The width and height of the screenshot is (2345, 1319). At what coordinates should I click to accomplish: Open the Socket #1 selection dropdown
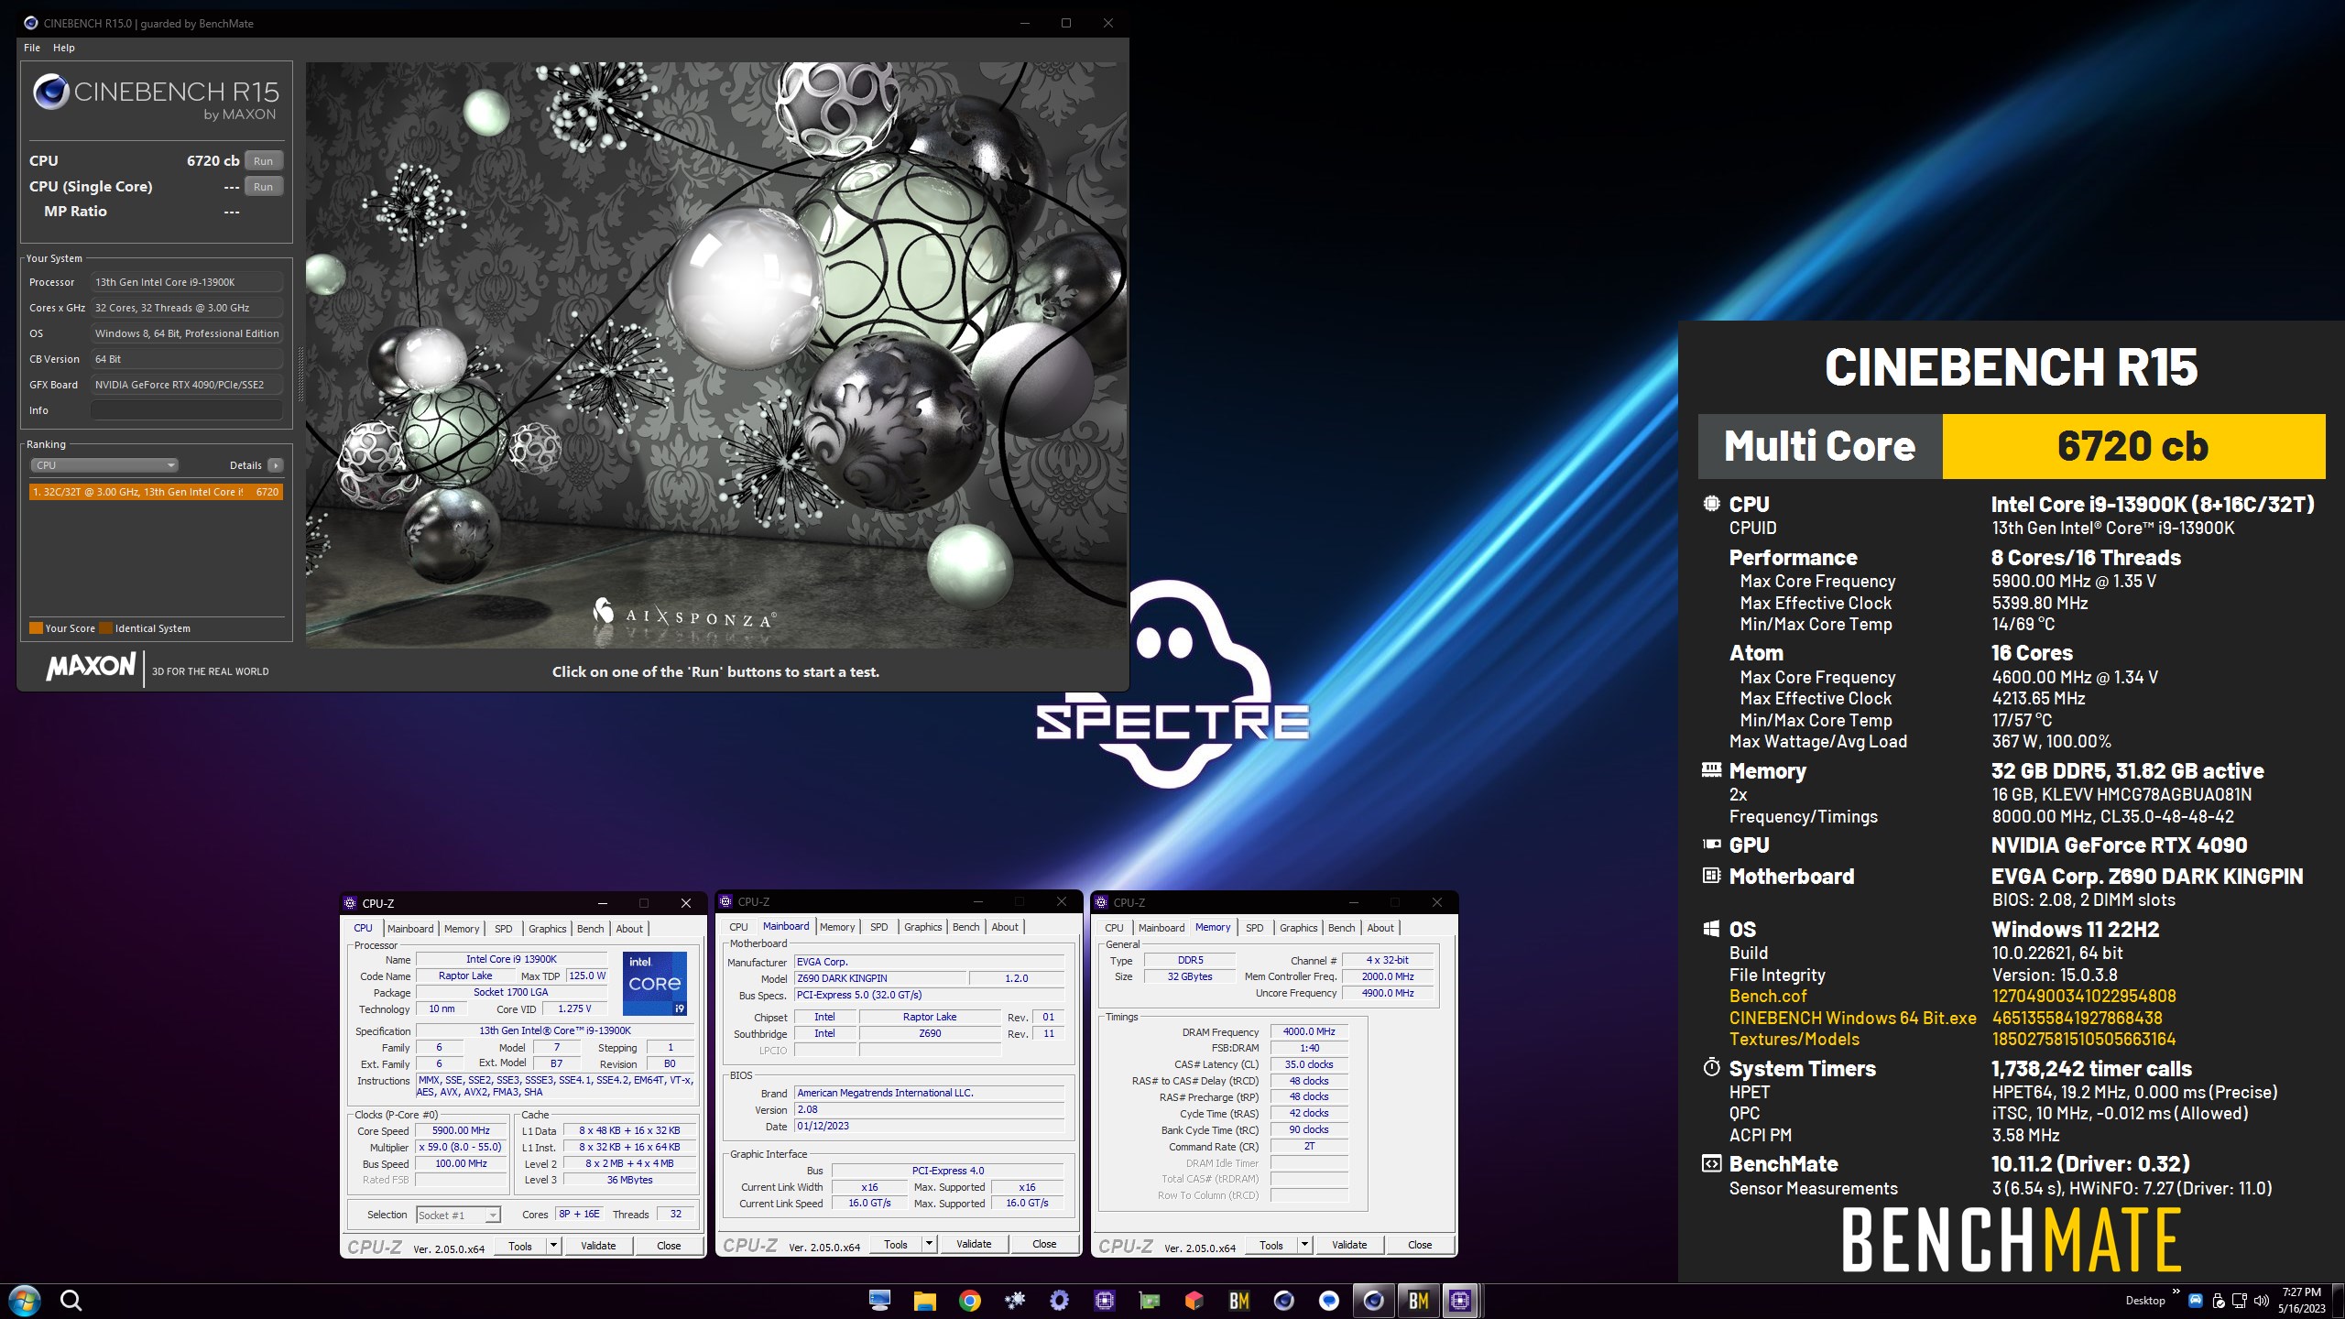[x=458, y=1215]
